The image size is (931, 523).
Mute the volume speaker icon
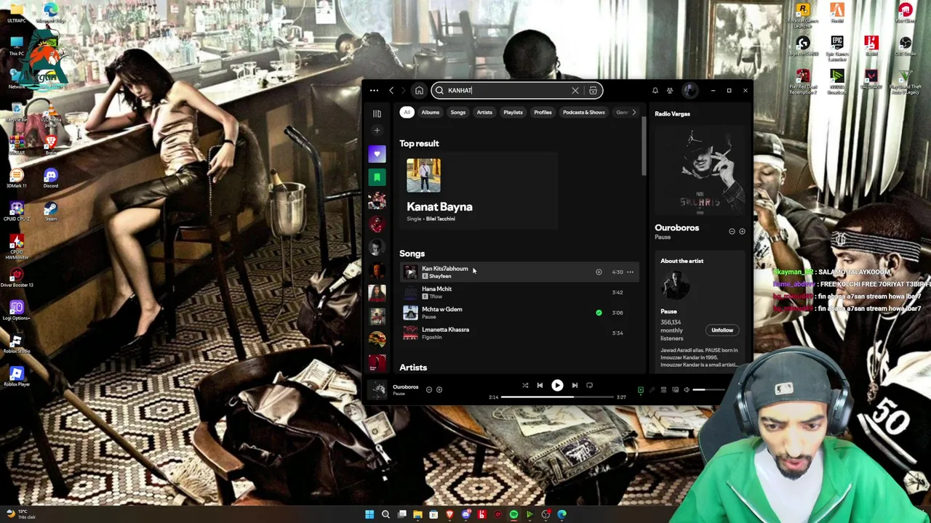pyautogui.click(x=687, y=390)
